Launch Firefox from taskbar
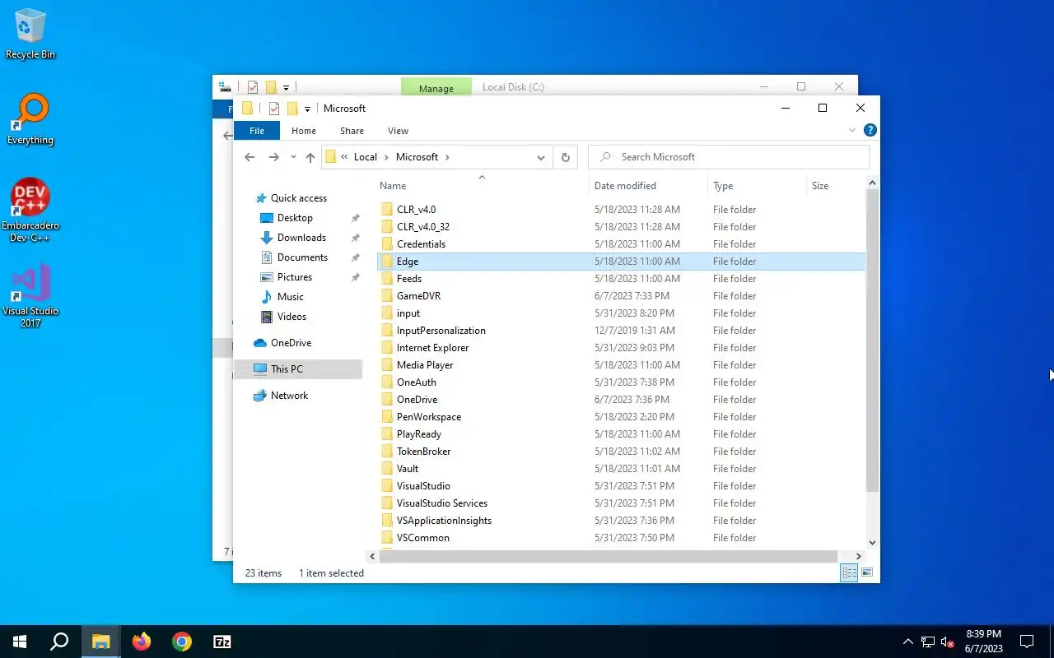1054x658 pixels. pyautogui.click(x=142, y=642)
